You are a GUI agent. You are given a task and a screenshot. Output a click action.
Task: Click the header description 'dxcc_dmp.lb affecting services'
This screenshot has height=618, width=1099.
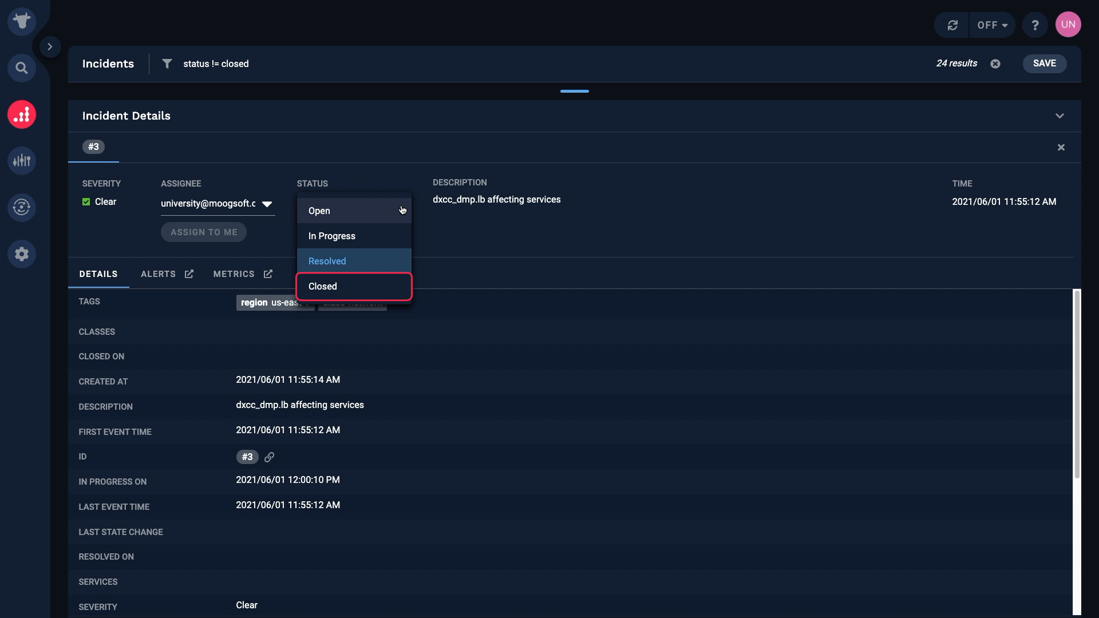[x=496, y=200]
